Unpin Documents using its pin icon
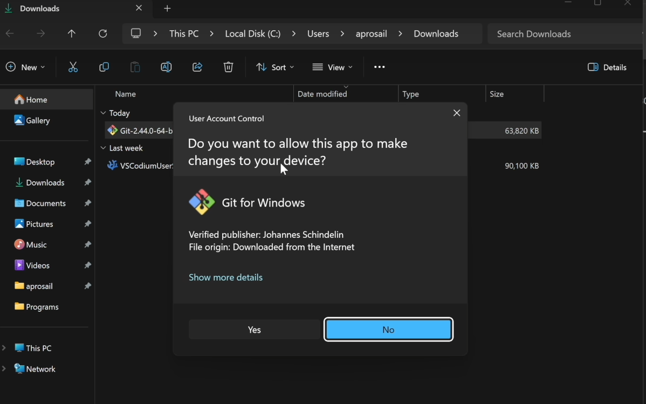The image size is (646, 404). click(87, 203)
